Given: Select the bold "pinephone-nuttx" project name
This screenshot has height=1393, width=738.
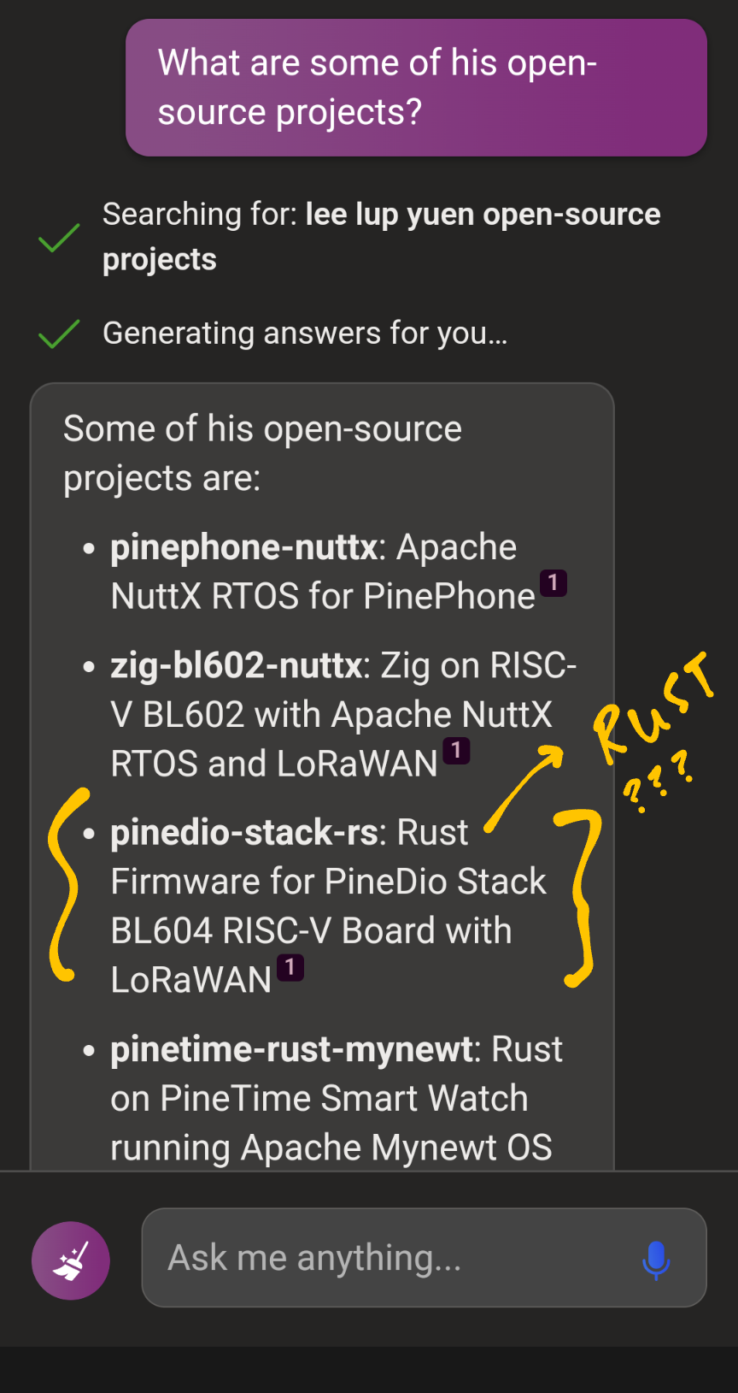Looking at the screenshot, I should point(244,547).
